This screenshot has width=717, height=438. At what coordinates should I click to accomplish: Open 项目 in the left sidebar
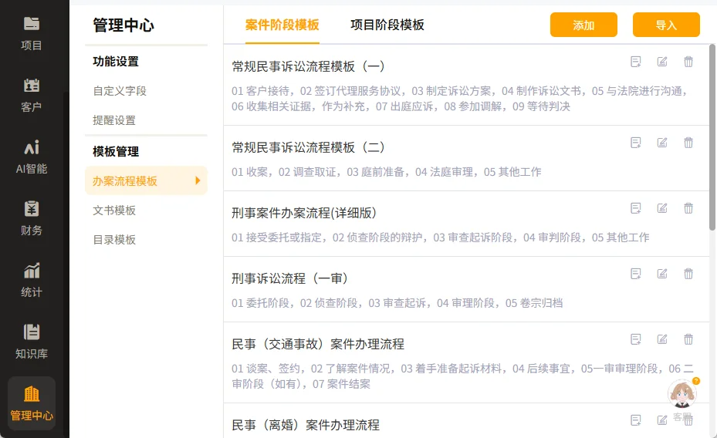tap(32, 32)
